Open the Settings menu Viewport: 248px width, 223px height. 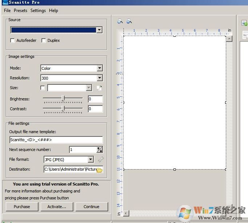pos(38,11)
